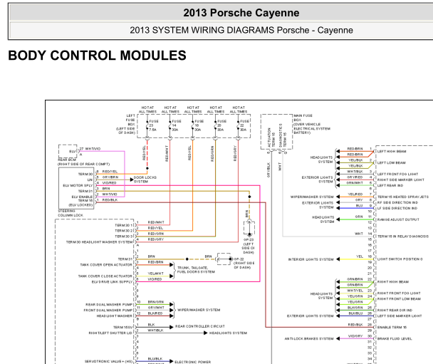
Task: Select the '2013 SYSTEM WIRING DIAGRAMS Porsche - Cayenne' subtitle
Action: [x=241, y=30]
